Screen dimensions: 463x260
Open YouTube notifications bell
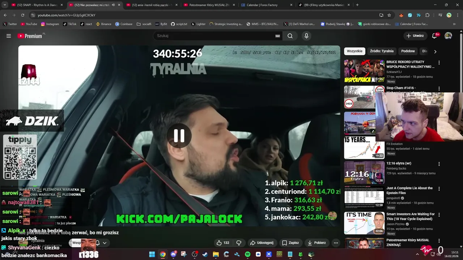pyautogui.click(x=435, y=36)
